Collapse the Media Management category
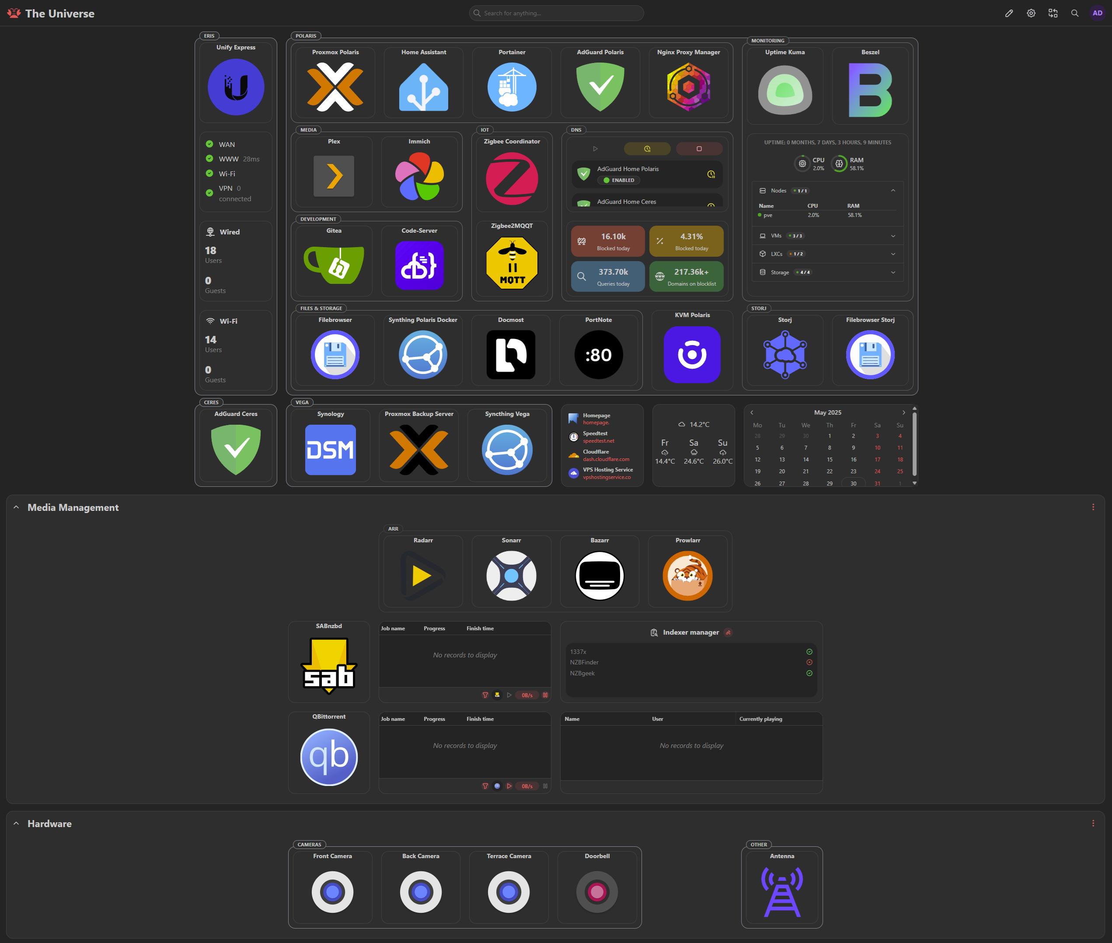This screenshot has width=1112, height=943. [16, 507]
